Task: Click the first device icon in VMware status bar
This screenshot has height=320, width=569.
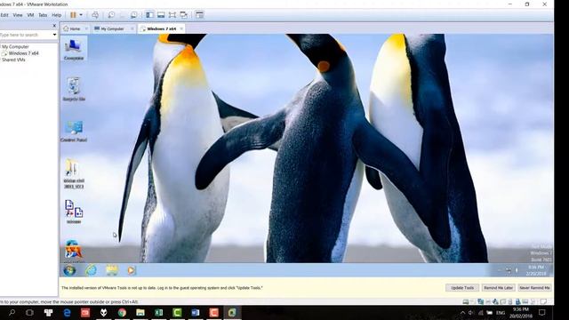Action: click(x=466, y=301)
